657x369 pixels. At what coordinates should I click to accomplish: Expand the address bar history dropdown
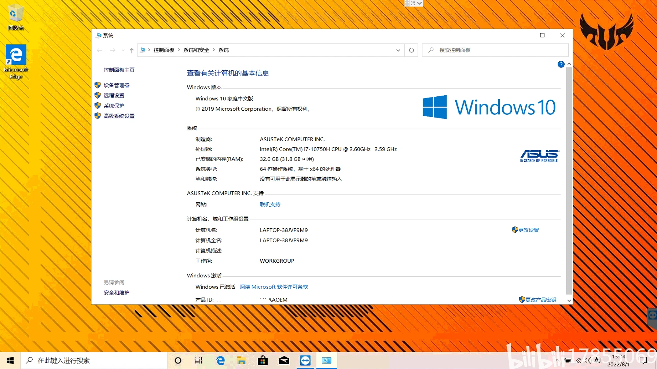point(398,50)
